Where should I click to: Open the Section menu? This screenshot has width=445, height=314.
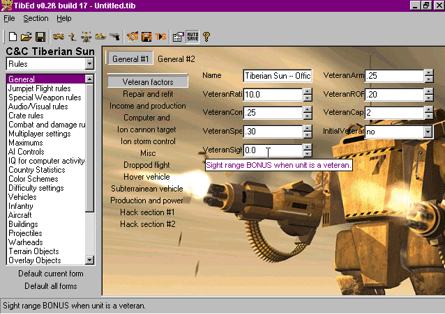pyautogui.click(x=36, y=18)
